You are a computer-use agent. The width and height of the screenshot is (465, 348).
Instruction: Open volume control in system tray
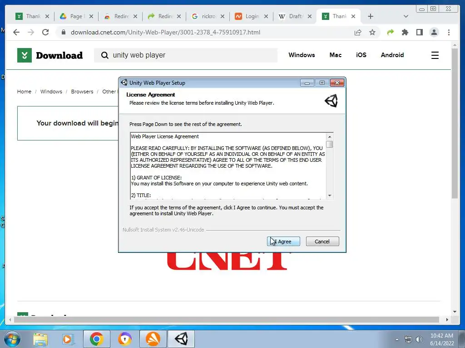(419, 339)
